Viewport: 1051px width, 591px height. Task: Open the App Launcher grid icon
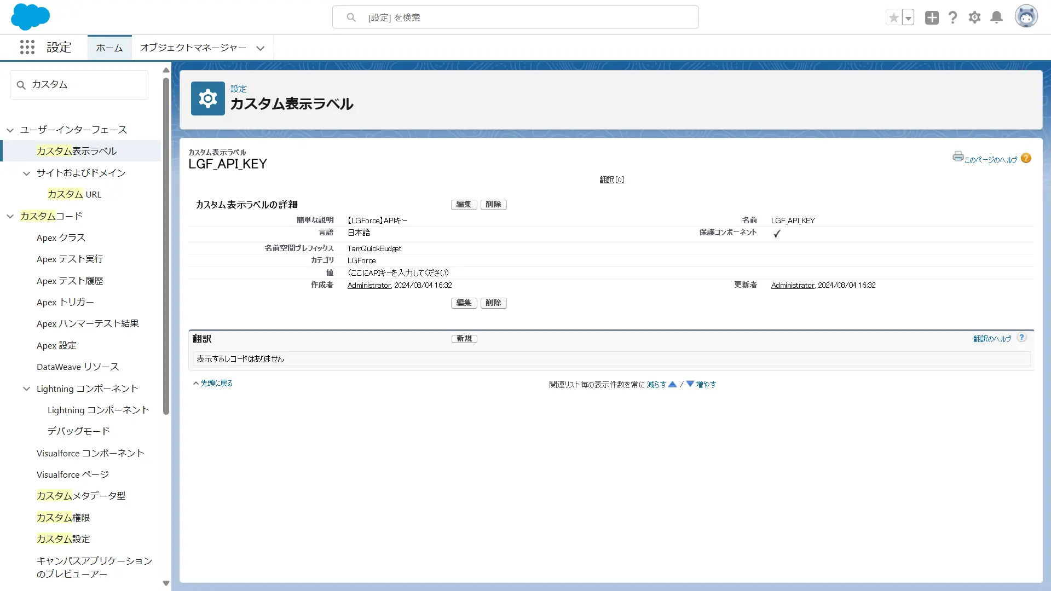coord(27,47)
